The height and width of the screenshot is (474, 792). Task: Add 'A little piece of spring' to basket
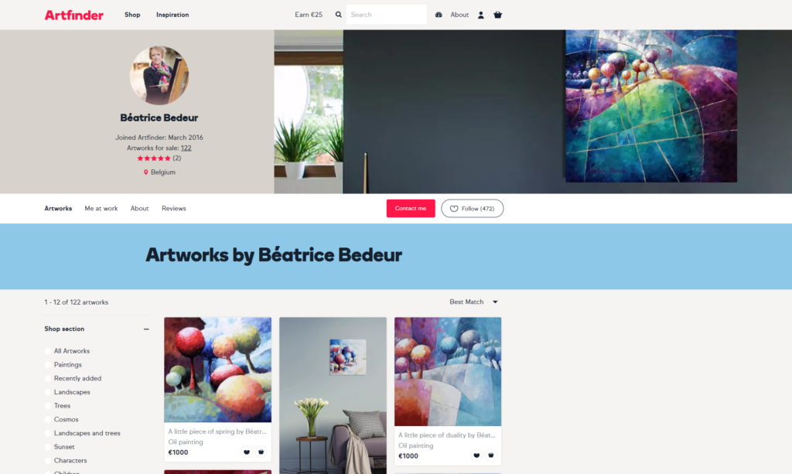(261, 452)
